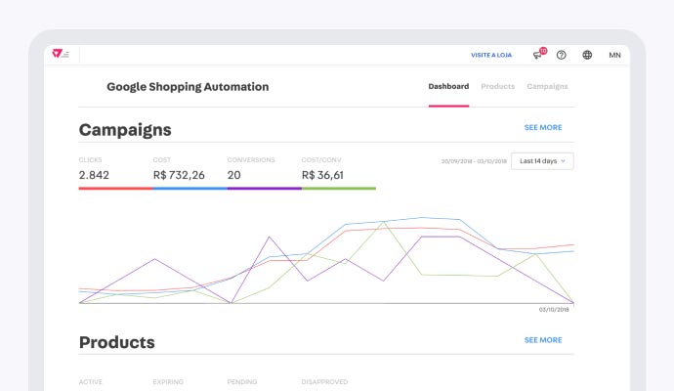This screenshot has width=674, height=391.
Task: Select the Cost metric R$ 732,26
Action: pyautogui.click(x=179, y=175)
